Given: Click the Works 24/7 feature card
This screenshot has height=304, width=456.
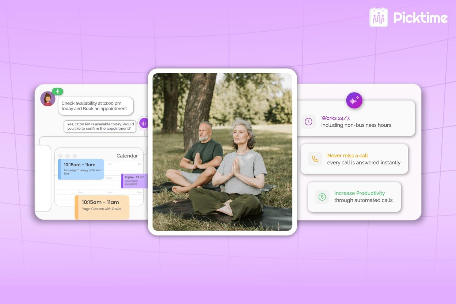Looking at the screenshot, I should pos(356,118).
